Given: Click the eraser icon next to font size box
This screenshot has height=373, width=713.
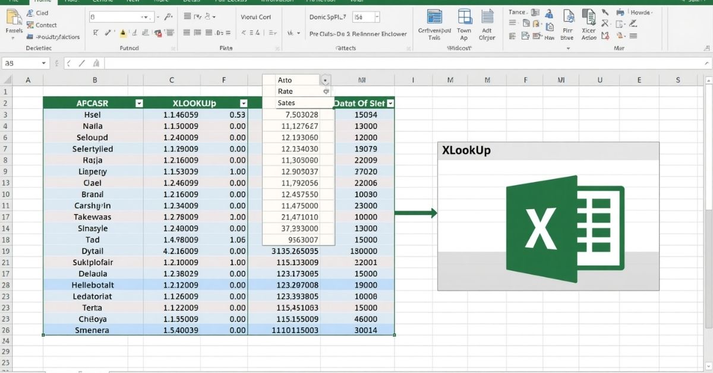Looking at the screenshot, I should click(x=168, y=17).
